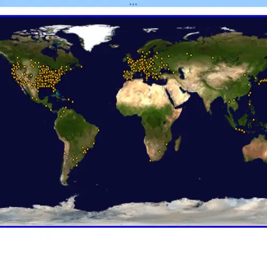Click on Madagascar island
Image resolution: width=267 pixels, height=267 pixels.
(x=178, y=143)
